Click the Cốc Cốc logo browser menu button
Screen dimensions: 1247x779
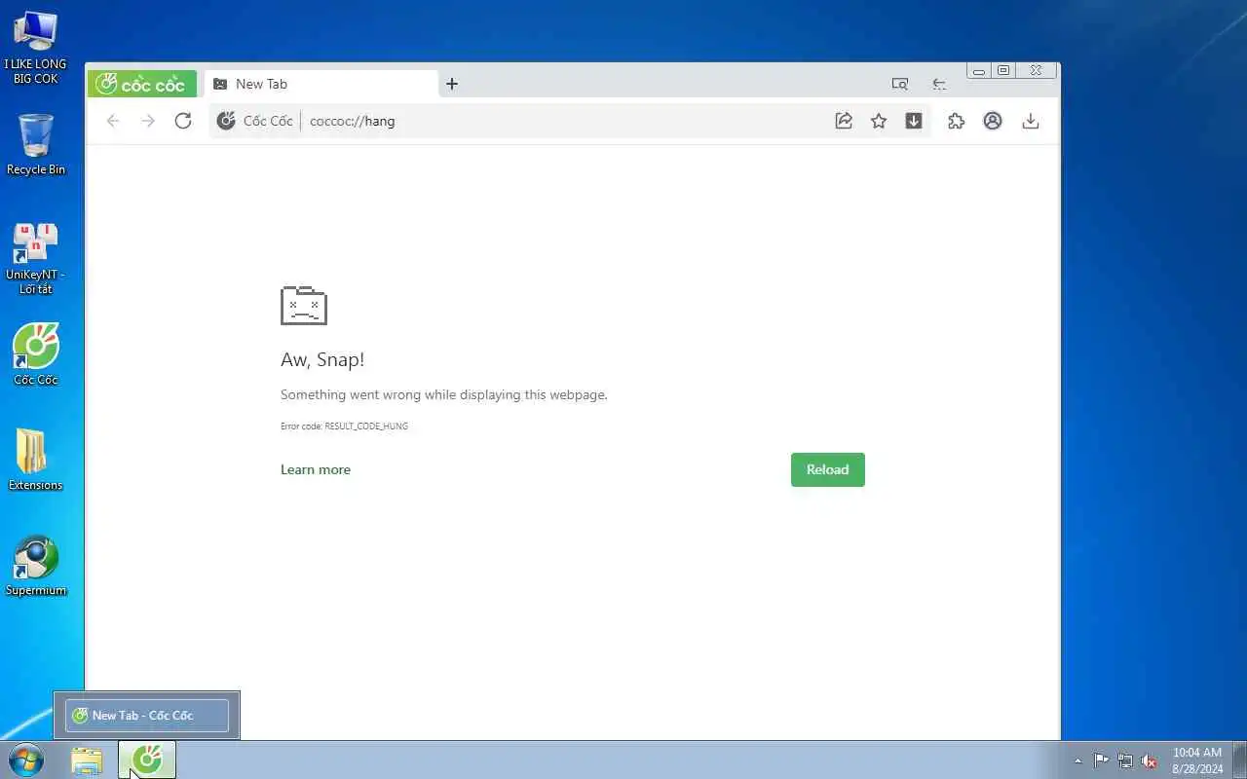(x=142, y=84)
